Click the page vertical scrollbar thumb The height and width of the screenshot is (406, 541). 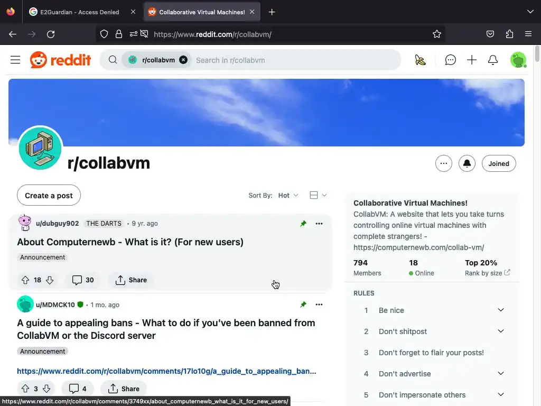pyautogui.click(x=537, y=53)
